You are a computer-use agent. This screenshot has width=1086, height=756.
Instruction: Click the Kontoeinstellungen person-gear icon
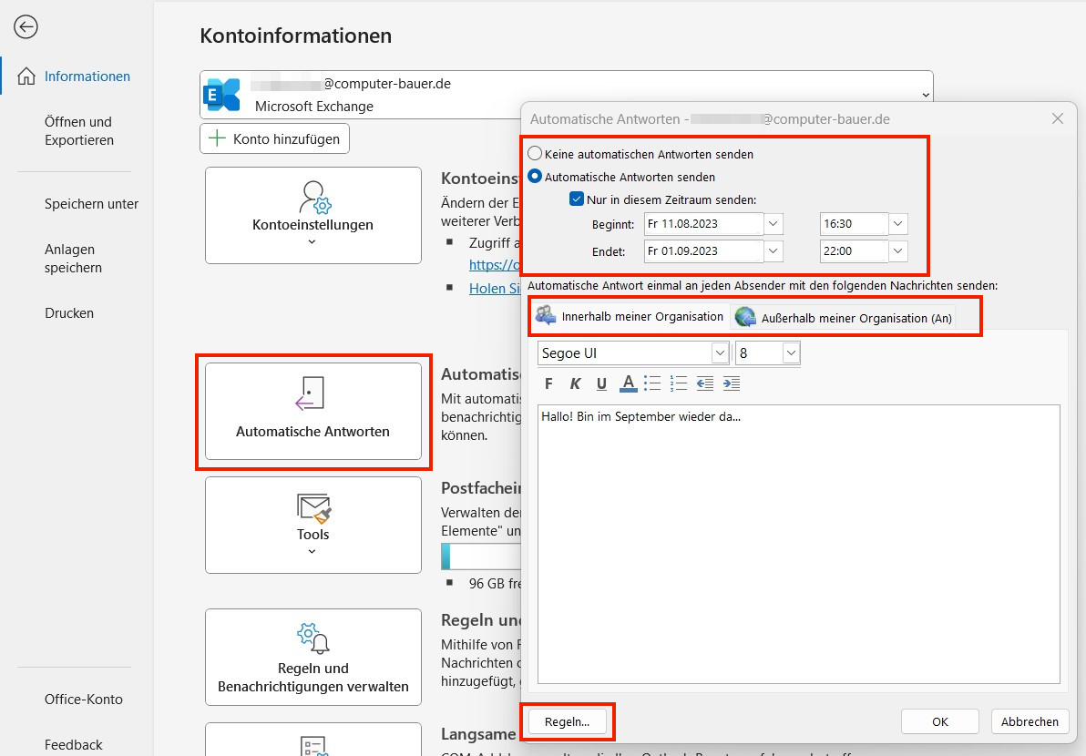pos(314,198)
